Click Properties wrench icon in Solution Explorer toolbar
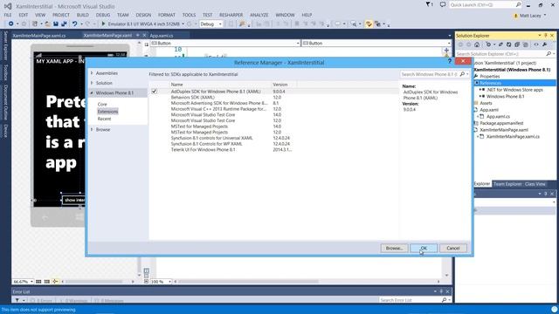The image size is (559, 314). click(x=545, y=44)
